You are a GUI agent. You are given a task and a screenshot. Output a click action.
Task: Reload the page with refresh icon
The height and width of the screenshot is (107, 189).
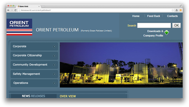tap(15, 10)
